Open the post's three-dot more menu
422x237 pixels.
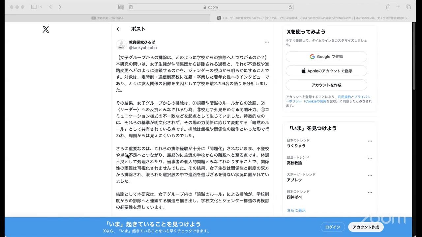[267, 42]
